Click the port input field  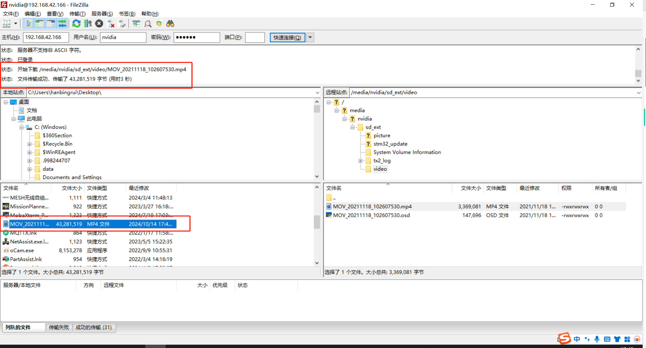click(255, 37)
